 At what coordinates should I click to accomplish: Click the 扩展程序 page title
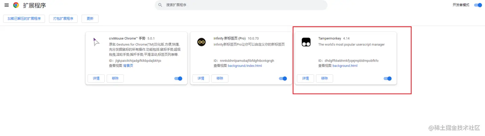click(x=34, y=5)
